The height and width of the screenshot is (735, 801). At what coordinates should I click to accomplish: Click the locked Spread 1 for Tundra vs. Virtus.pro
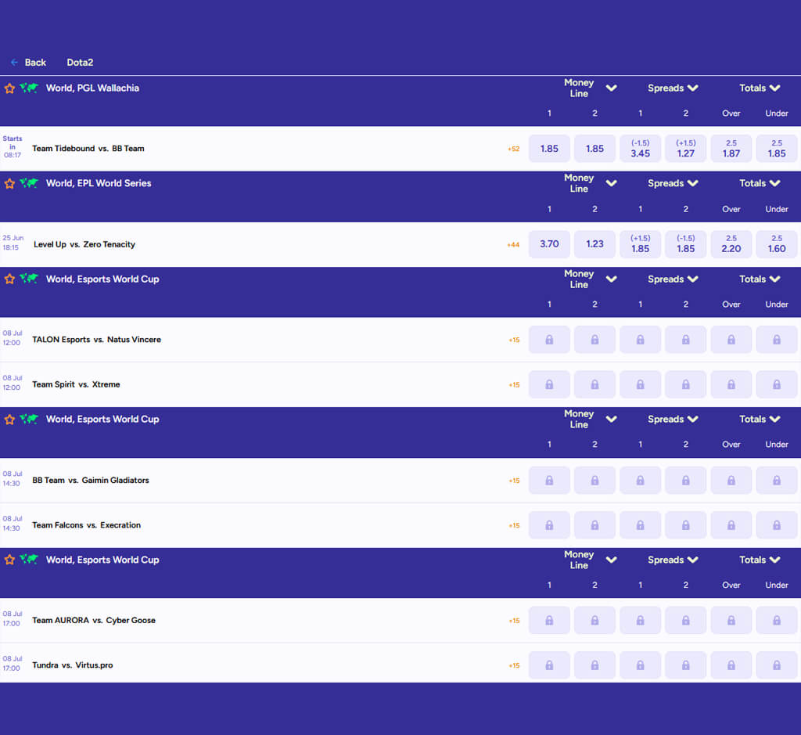pyautogui.click(x=640, y=665)
